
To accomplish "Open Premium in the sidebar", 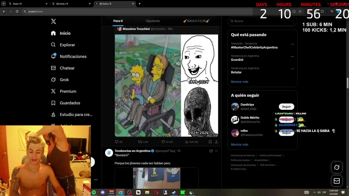I will (x=64, y=91).
